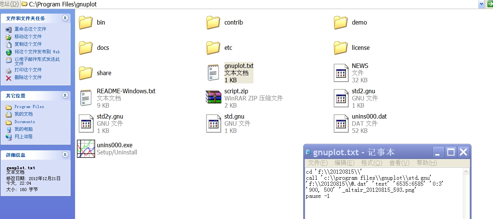This screenshot has height=219, width=493.
Task: Select the std2y.gnu file icon
Action: [x=86, y=123]
